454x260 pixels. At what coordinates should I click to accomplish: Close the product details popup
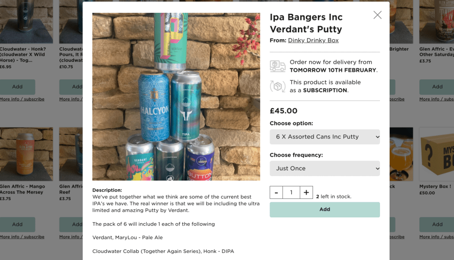(377, 15)
